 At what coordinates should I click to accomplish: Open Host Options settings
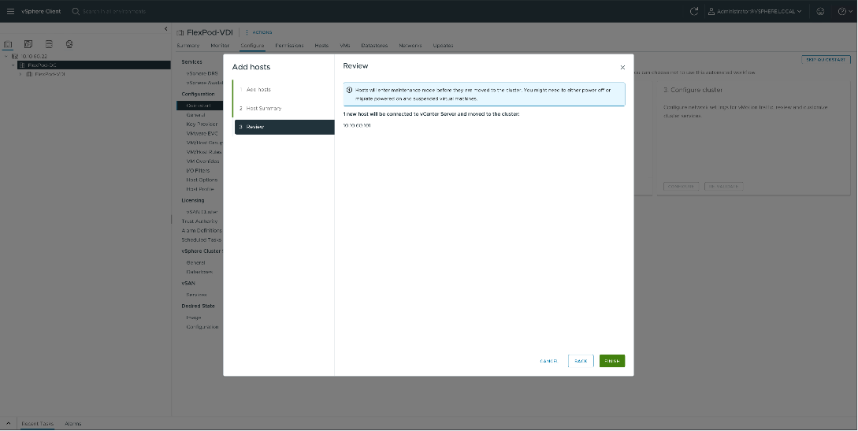(x=202, y=180)
